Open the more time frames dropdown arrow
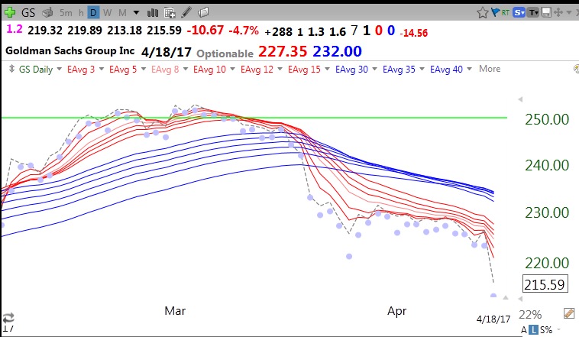This screenshot has width=579, height=337. point(136,13)
